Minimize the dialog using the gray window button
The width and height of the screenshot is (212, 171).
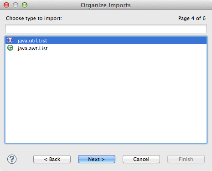click(16, 5)
